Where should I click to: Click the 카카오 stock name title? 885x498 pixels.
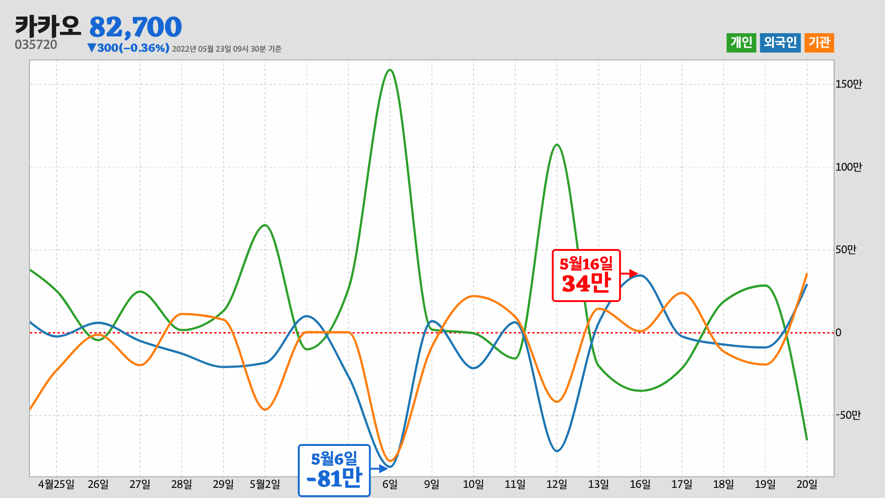pyautogui.click(x=48, y=26)
